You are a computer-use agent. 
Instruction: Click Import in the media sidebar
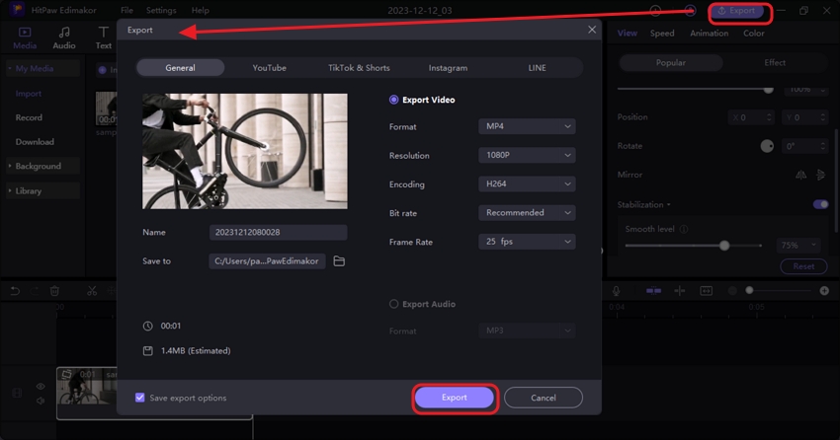point(29,94)
